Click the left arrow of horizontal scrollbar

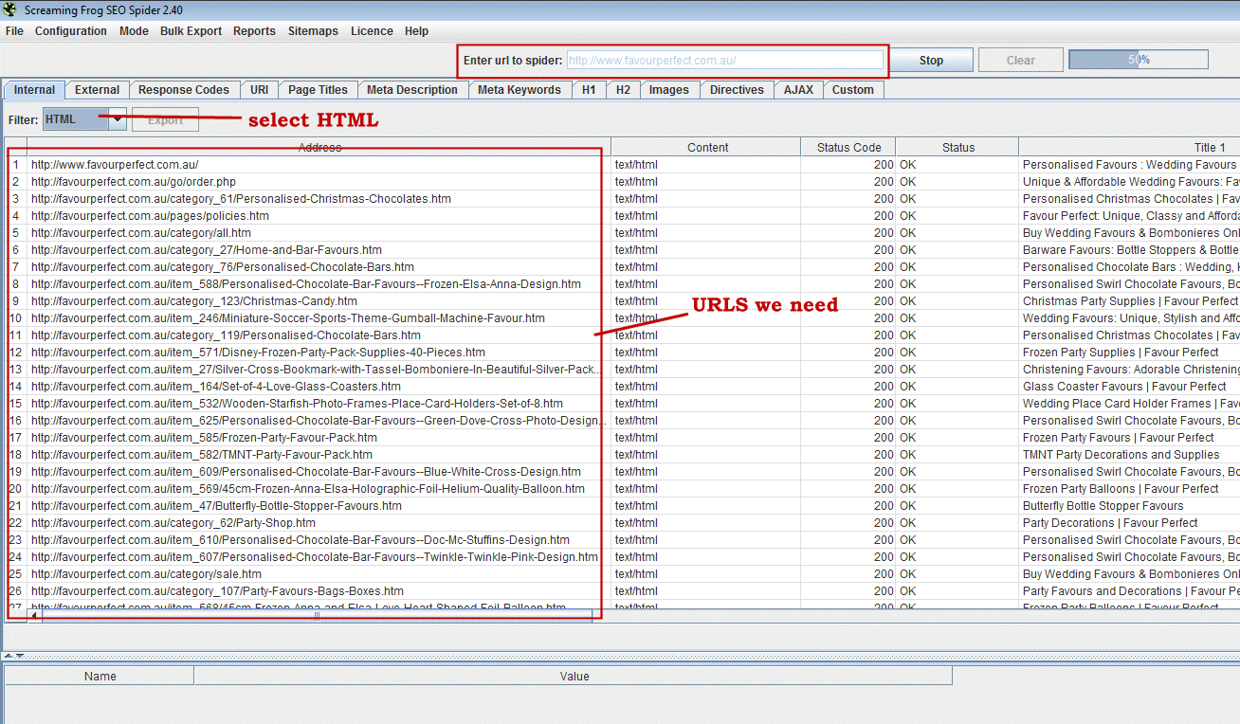(35, 615)
